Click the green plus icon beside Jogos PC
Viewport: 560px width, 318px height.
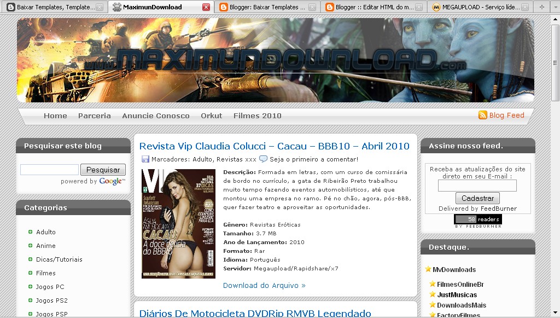coord(31,287)
